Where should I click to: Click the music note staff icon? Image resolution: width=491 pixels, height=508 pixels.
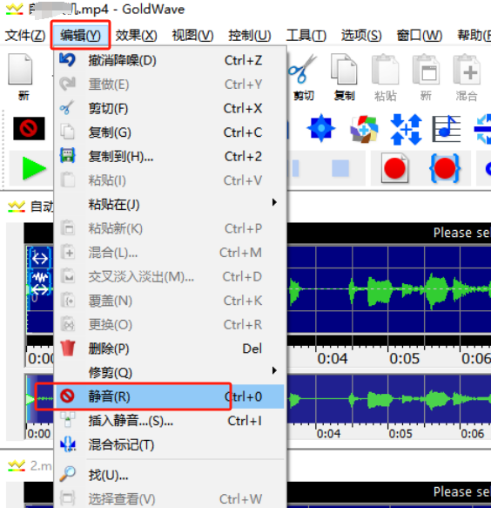tap(447, 129)
